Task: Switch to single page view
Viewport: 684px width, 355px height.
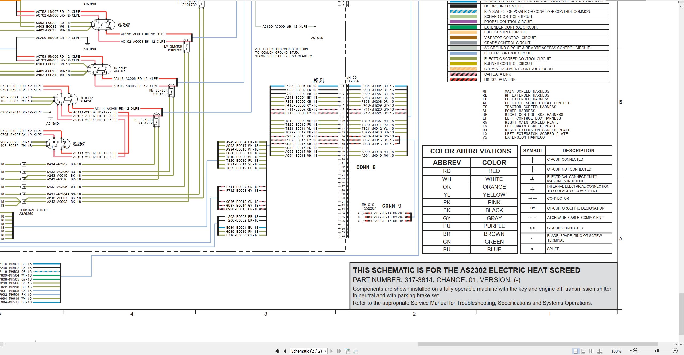Action: [576, 351]
